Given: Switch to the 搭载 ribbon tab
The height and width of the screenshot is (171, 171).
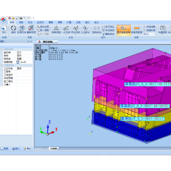Looking at the screenshot, I should pos(60,22).
